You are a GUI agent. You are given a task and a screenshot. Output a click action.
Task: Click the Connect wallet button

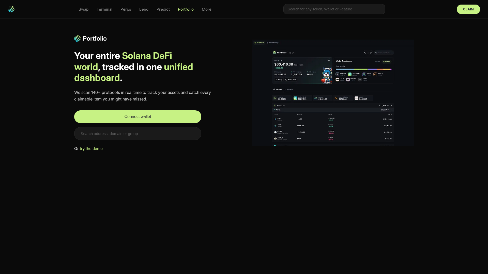pyautogui.click(x=138, y=117)
